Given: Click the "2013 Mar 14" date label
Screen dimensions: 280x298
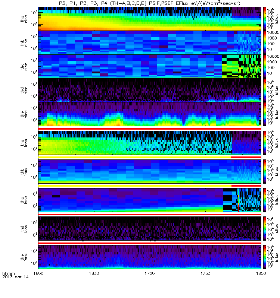Looking at the screenshot, I should [15, 277].
